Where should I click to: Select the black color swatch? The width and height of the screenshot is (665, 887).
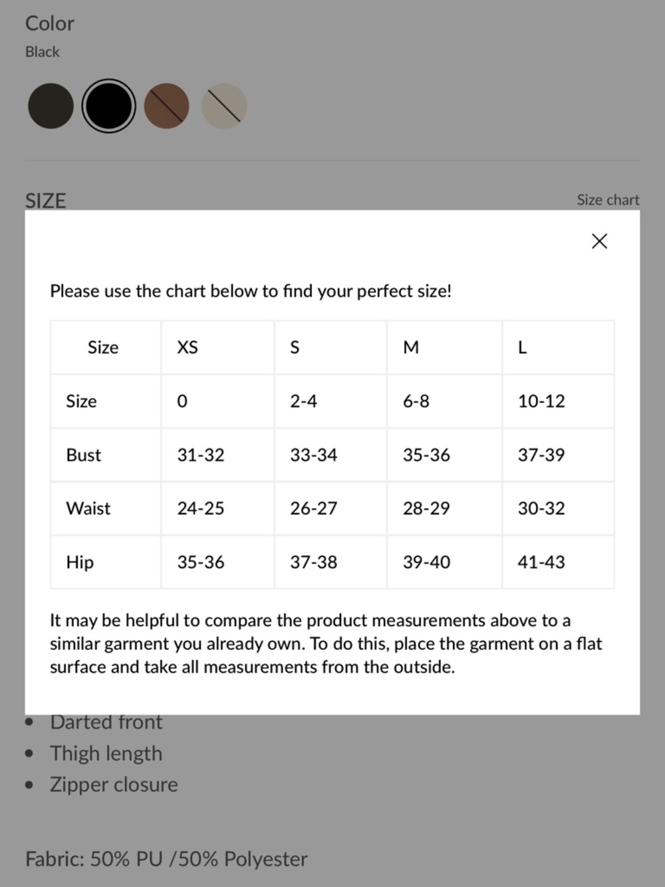(x=108, y=106)
